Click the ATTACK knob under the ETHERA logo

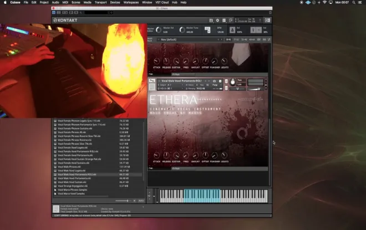156,155
